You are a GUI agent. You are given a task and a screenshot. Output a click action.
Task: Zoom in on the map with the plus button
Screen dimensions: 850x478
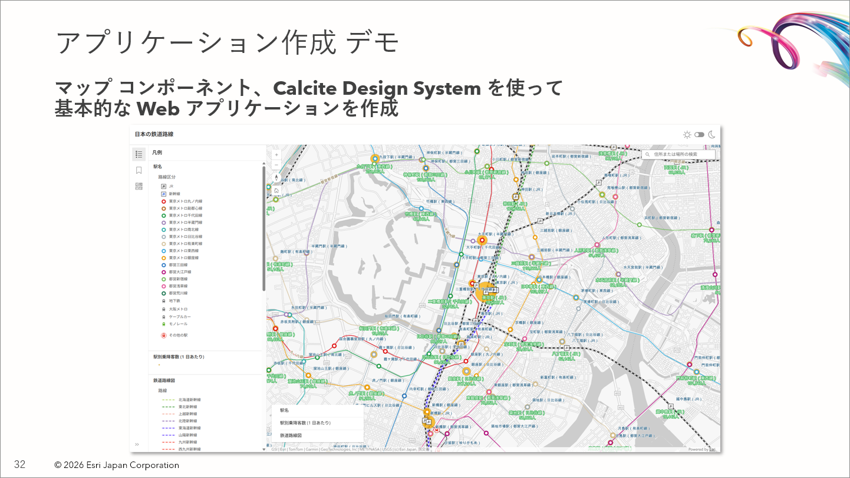click(276, 155)
